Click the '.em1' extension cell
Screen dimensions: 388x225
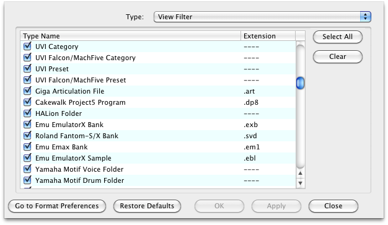pyautogui.click(x=252, y=147)
